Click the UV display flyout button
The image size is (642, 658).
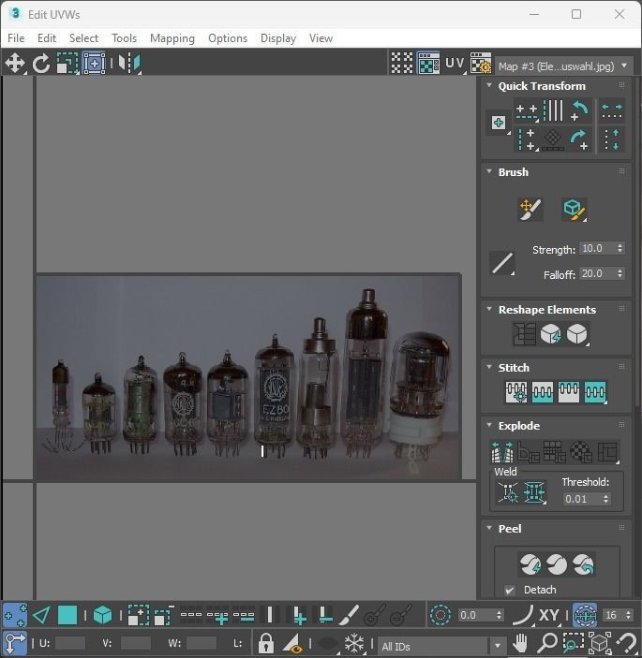[x=455, y=64]
